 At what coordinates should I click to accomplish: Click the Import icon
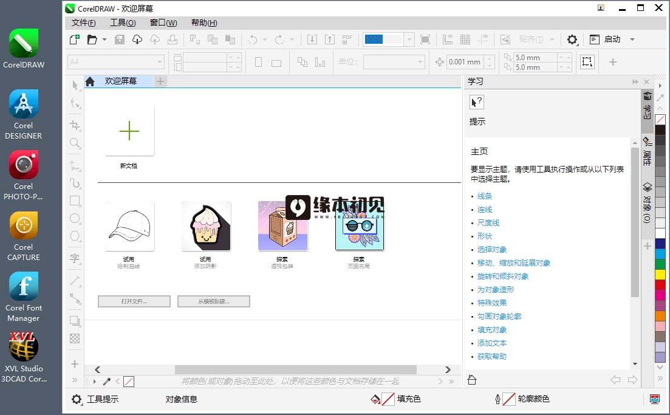coord(312,39)
